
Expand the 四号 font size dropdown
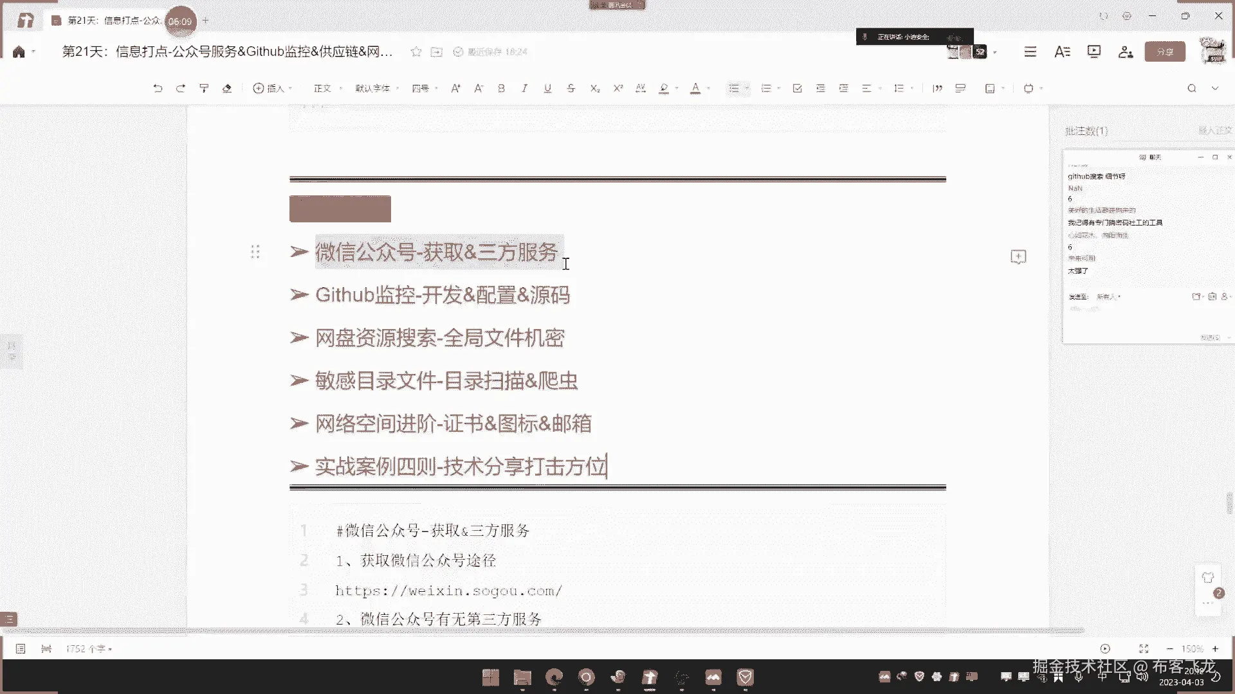click(425, 89)
